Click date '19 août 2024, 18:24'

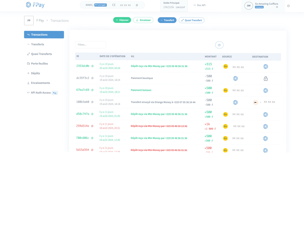pyautogui.click(x=110, y=80)
